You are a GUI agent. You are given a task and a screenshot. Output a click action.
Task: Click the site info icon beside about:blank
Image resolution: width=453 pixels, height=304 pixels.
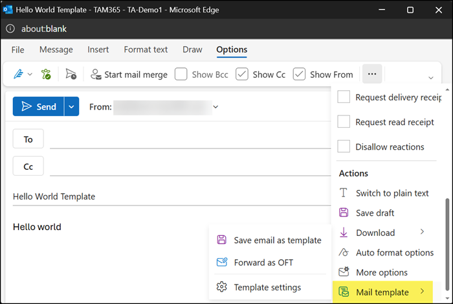click(x=10, y=29)
